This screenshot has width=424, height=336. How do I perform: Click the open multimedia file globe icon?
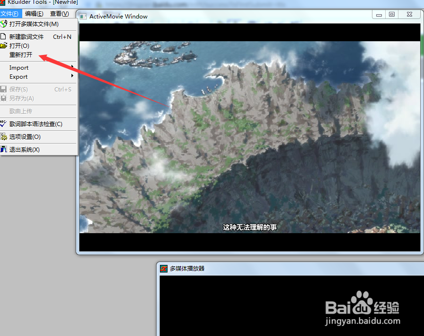point(3,24)
